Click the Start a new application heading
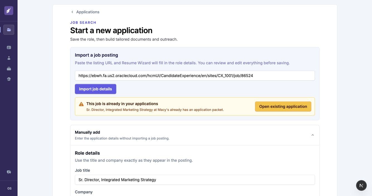The image size is (372, 196). [x=111, y=30]
